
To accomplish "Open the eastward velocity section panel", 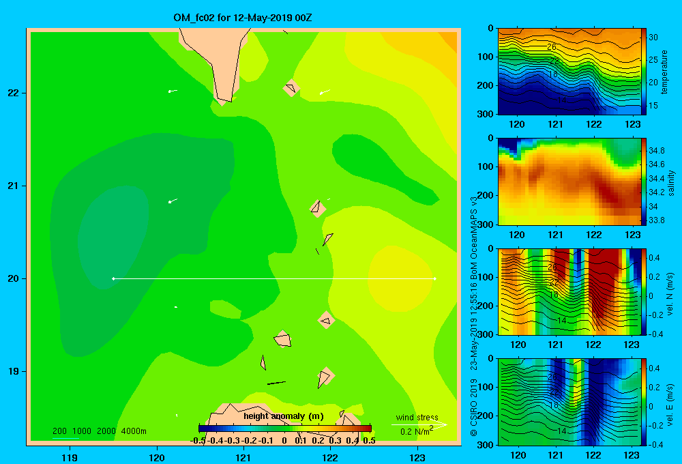I will pos(569,402).
